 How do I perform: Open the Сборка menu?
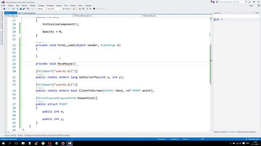33,5
